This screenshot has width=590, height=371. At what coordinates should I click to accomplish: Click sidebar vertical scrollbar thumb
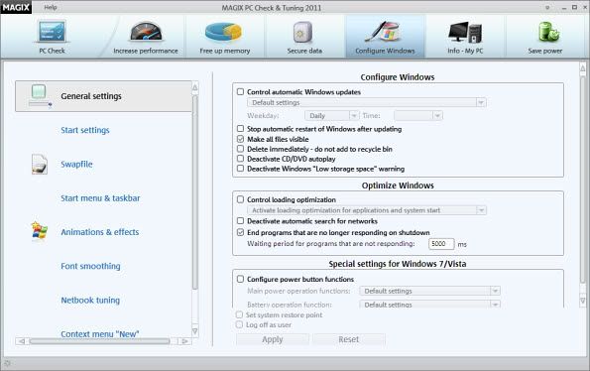click(195, 192)
